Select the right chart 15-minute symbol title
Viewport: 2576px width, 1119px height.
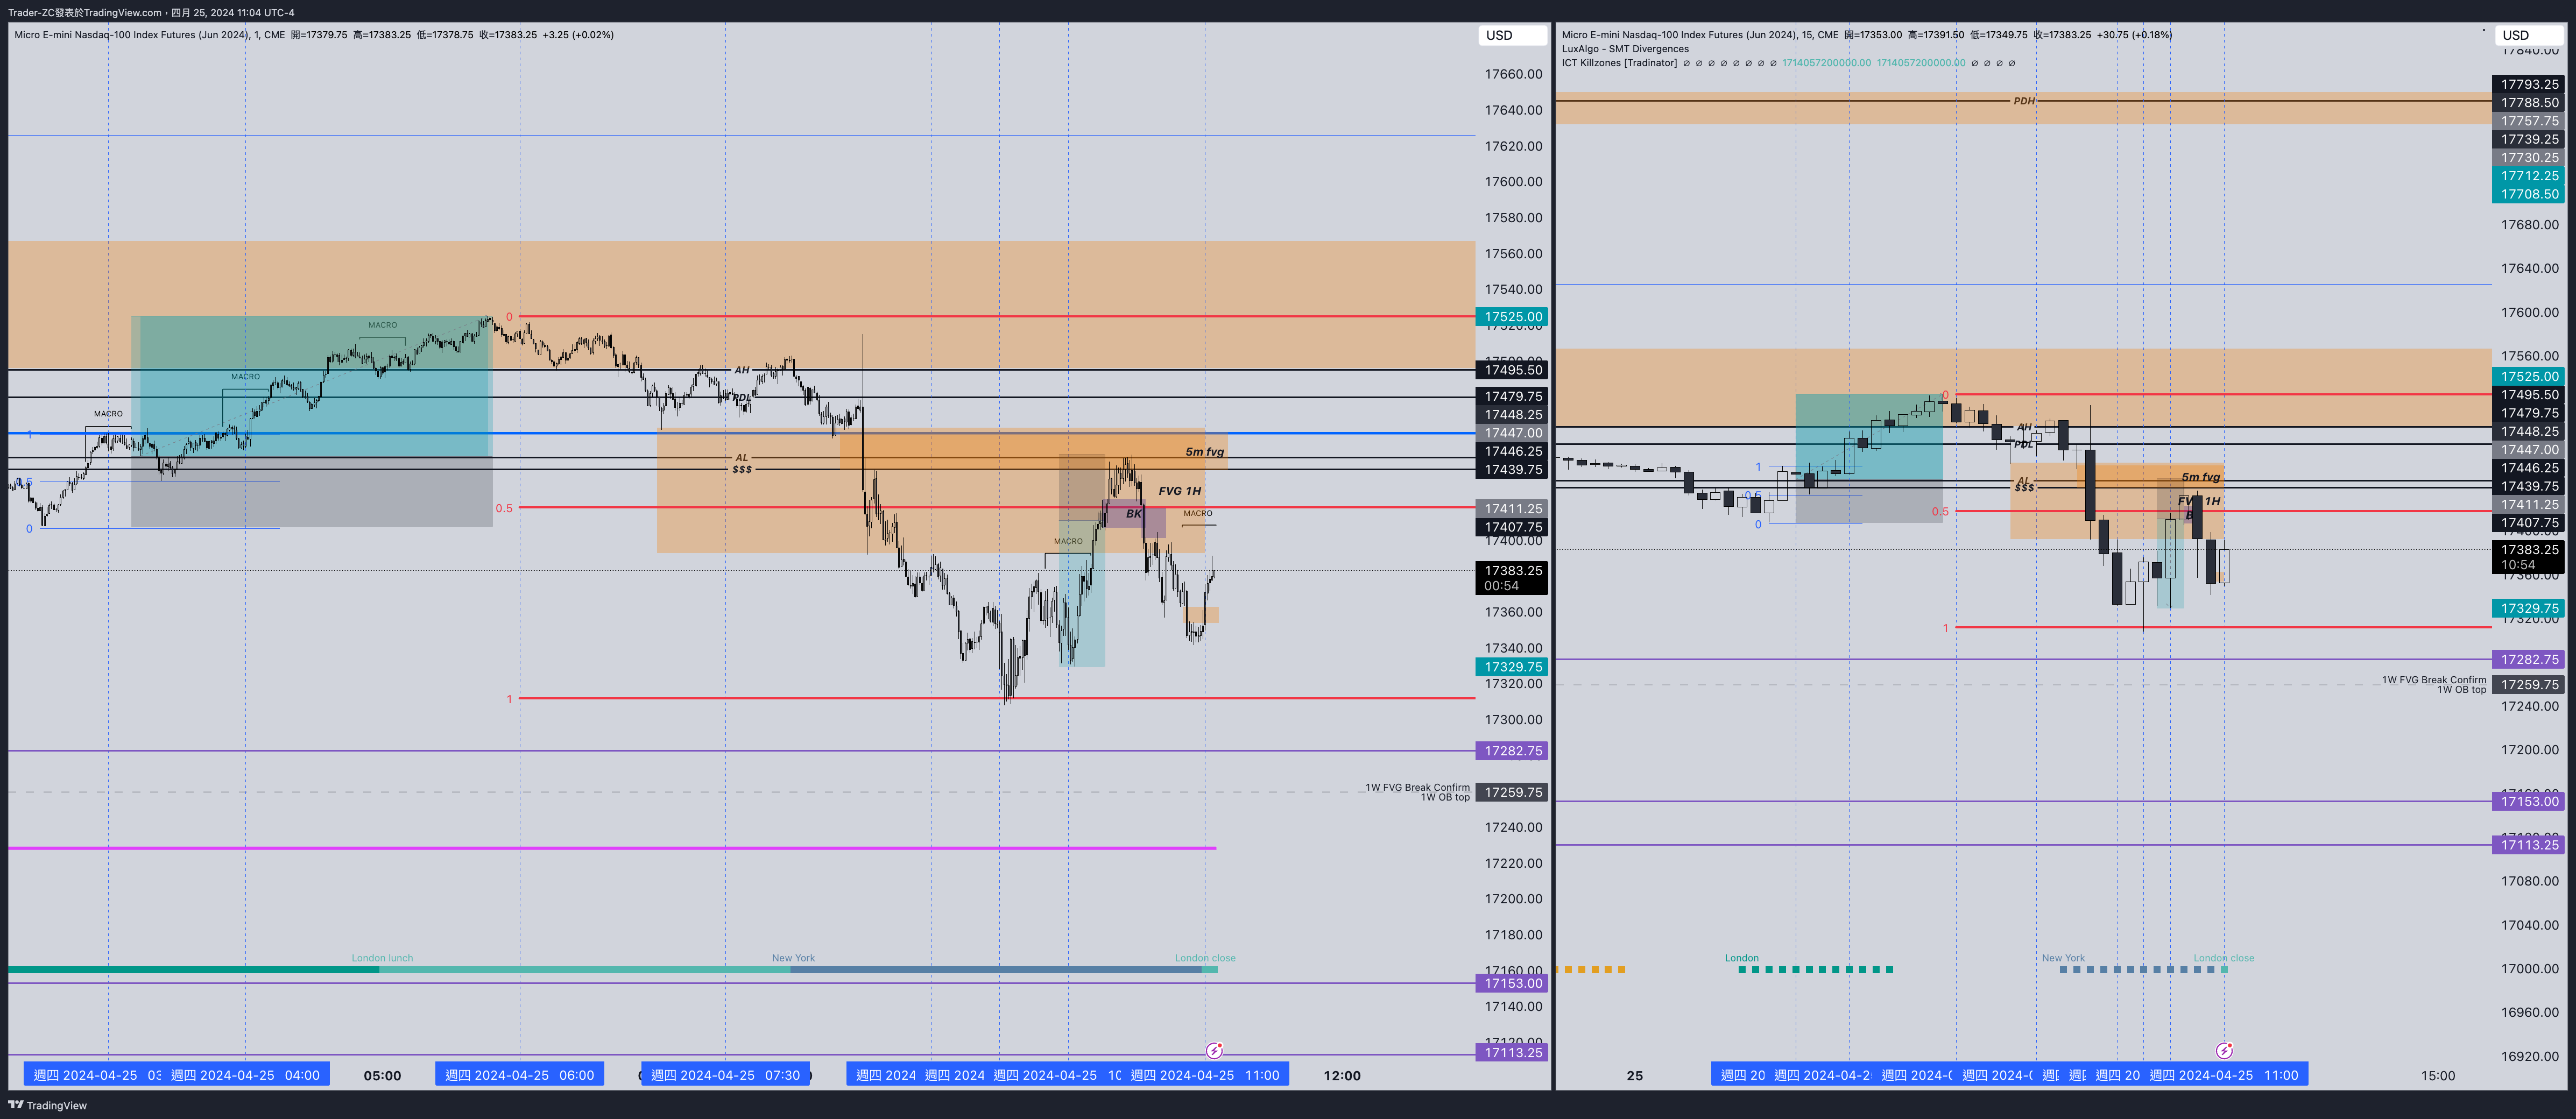point(1700,35)
